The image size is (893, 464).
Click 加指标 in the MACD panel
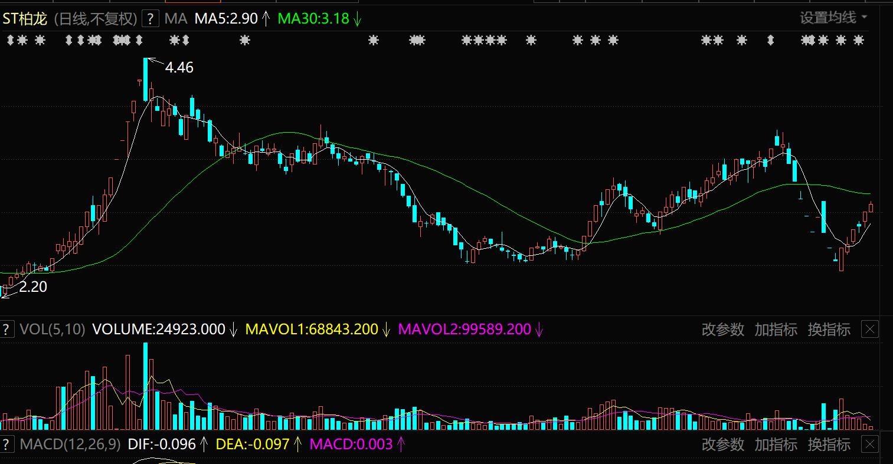[x=776, y=444]
